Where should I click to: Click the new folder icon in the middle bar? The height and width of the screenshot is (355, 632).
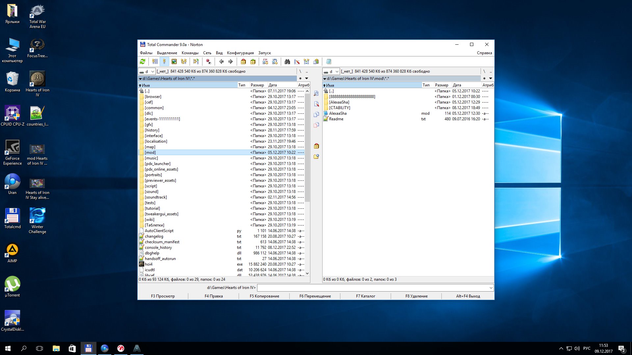pos(316,157)
